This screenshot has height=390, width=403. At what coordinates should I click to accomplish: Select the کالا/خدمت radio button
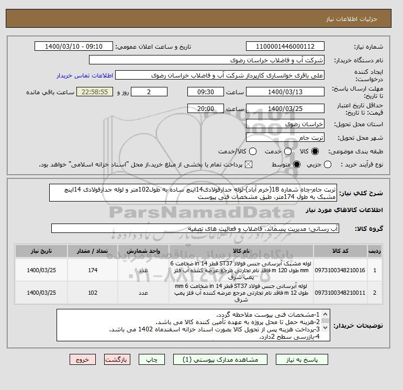pyautogui.click(x=253, y=151)
